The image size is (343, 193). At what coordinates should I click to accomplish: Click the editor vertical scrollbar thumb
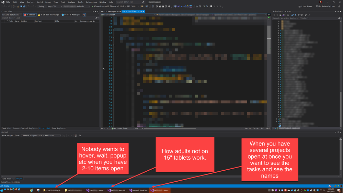(269, 39)
